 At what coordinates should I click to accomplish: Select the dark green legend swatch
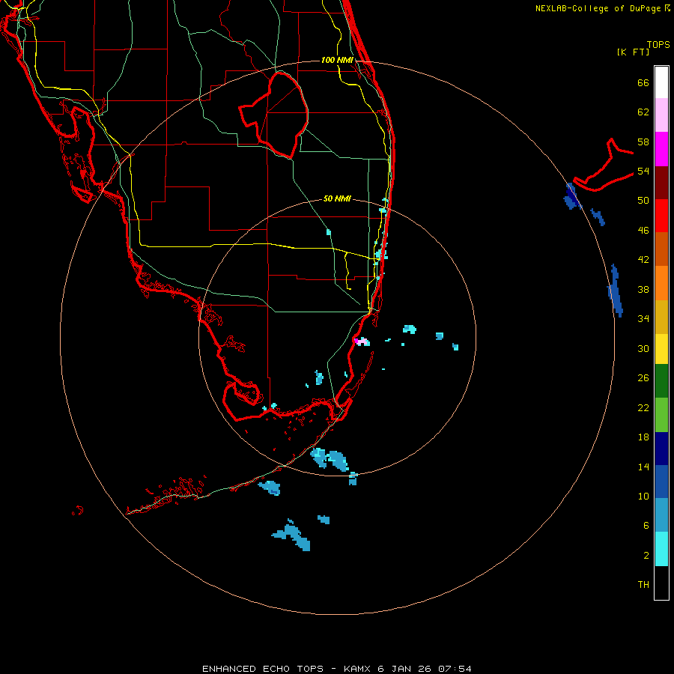(x=661, y=381)
